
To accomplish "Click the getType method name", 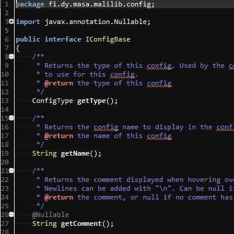I will tap(91, 101).
